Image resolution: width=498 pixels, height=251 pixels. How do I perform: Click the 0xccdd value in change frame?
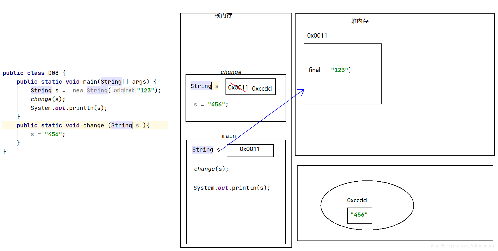pyautogui.click(x=262, y=88)
